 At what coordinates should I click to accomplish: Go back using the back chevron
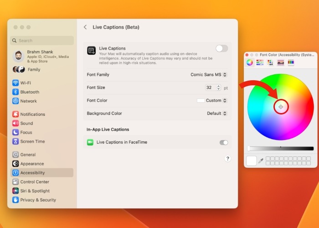point(85,27)
